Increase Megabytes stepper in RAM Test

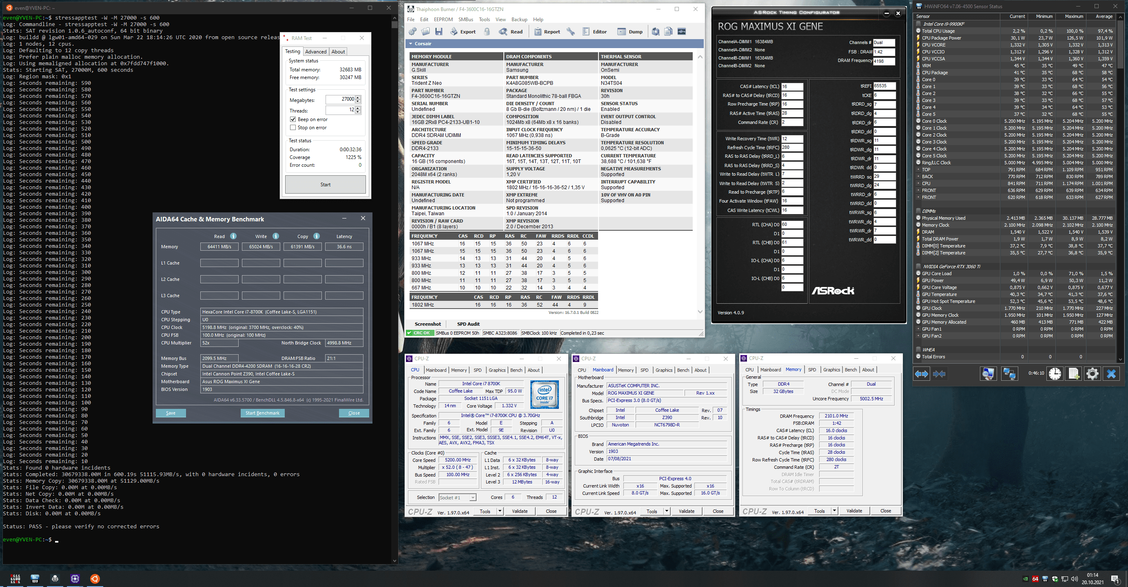pyautogui.click(x=358, y=97)
